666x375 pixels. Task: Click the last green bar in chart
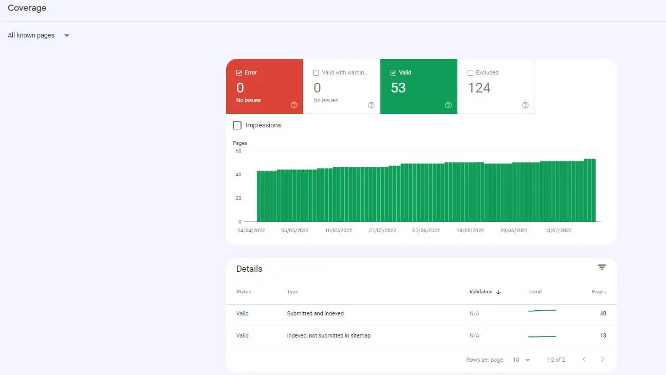point(593,190)
